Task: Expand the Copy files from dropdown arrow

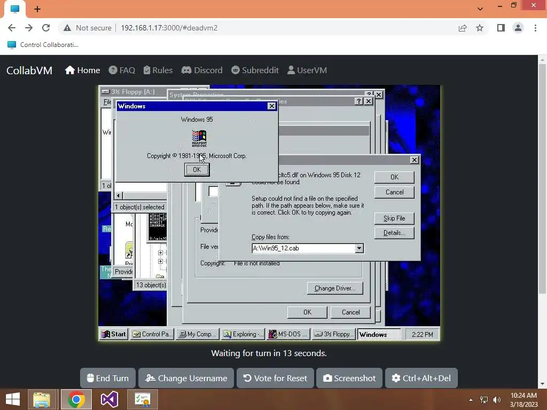Action: pos(359,248)
